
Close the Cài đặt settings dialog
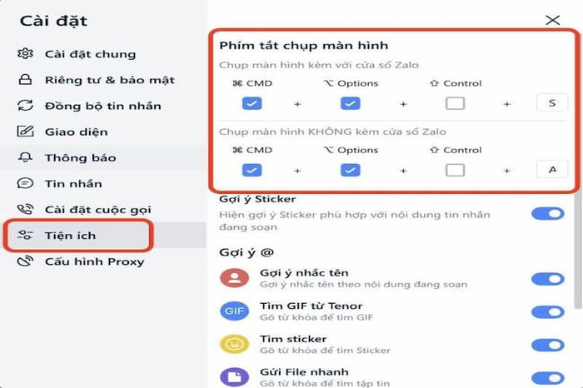click(x=552, y=20)
